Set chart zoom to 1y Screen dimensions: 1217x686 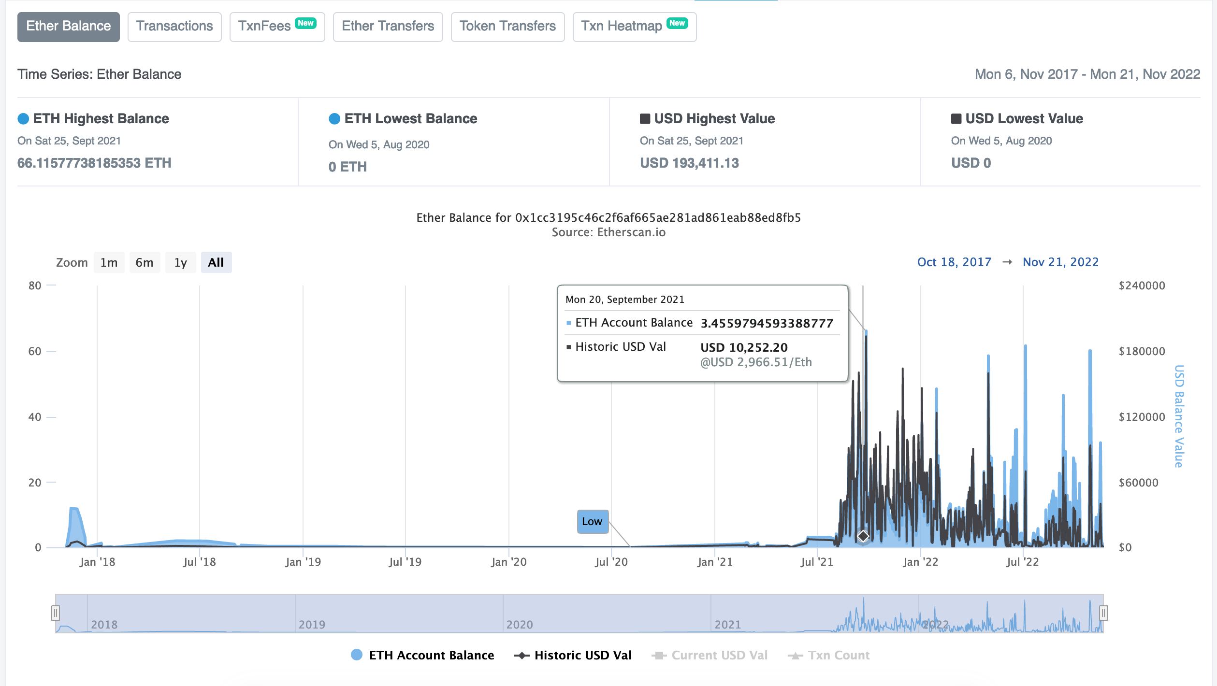pyautogui.click(x=180, y=262)
